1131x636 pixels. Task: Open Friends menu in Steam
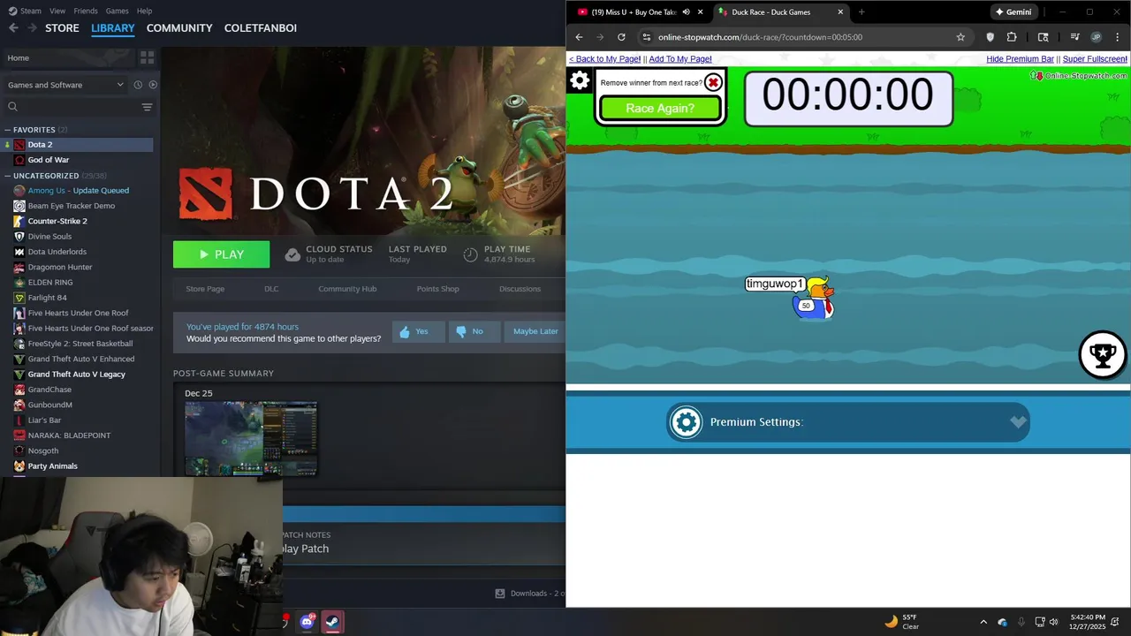point(86,11)
